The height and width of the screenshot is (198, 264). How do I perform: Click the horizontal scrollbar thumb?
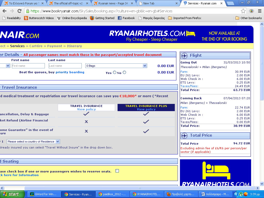point(139,188)
